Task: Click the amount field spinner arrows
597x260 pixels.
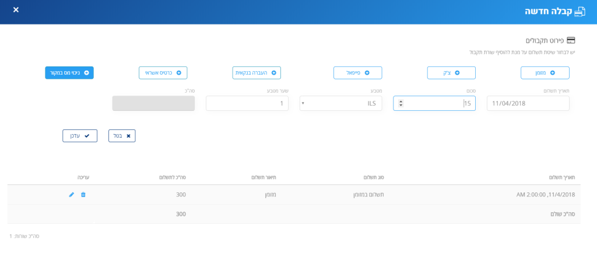Action: [401, 103]
